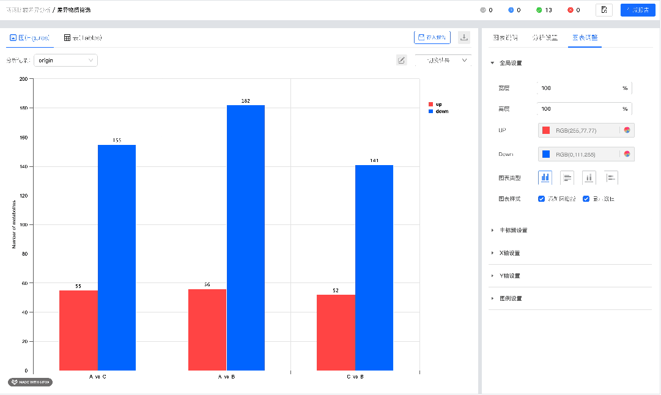Open the color wheel for Down color
661x395 pixels.
pyautogui.click(x=627, y=154)
